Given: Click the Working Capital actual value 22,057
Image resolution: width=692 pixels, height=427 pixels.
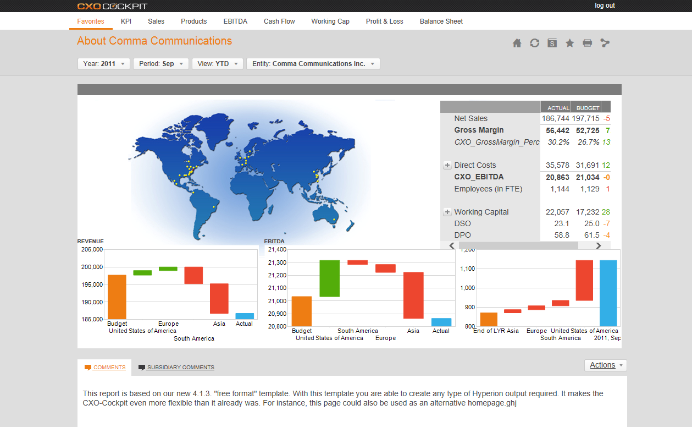Looking at the screenshot, I should point(557,212).
